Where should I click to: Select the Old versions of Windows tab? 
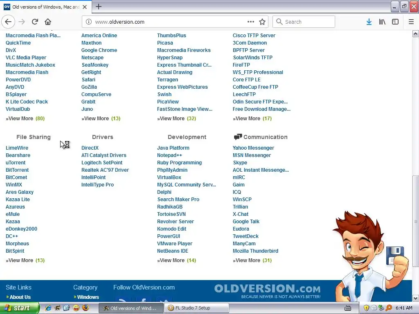46,7
